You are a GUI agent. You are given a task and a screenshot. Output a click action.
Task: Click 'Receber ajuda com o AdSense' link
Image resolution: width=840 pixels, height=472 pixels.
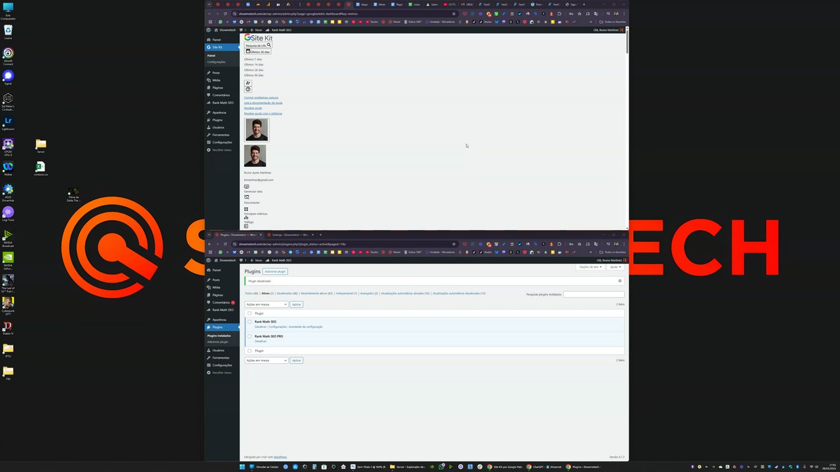pyautogui.click(x=263, y=113)
